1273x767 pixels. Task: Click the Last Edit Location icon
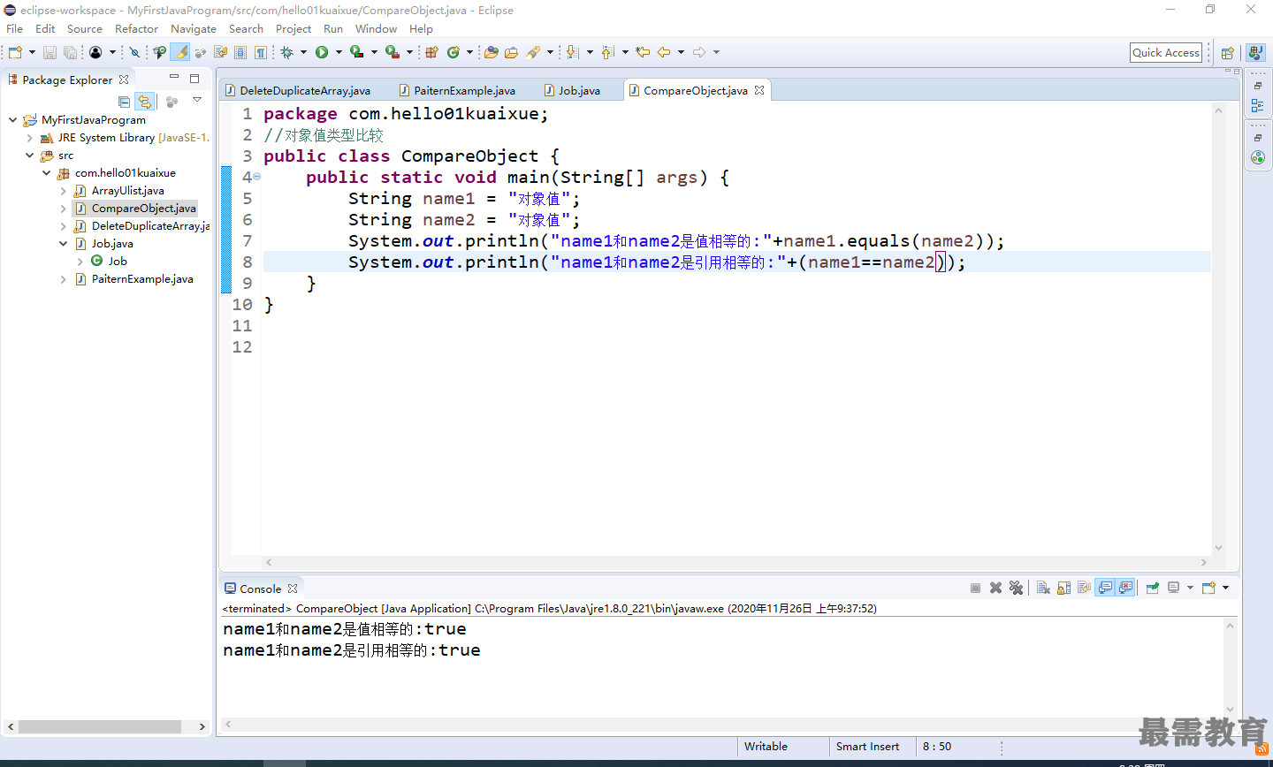pos(643,53)
